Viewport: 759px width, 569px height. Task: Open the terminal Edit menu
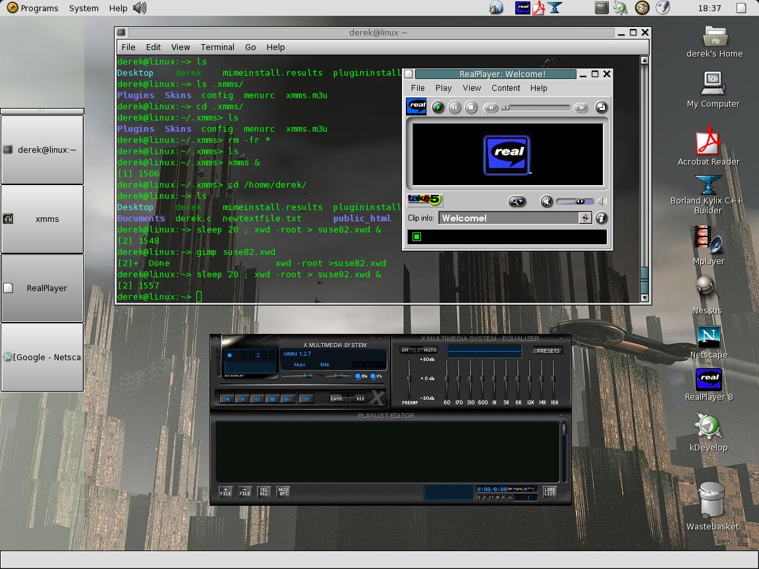[154, 47]
